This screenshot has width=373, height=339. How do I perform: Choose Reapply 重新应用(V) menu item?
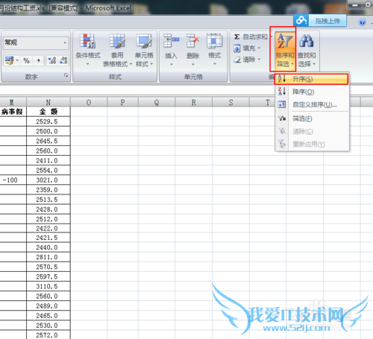click(x=312, y=144)
